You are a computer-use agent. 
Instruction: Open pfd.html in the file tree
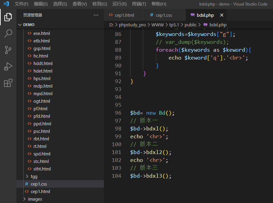(60, 116)
